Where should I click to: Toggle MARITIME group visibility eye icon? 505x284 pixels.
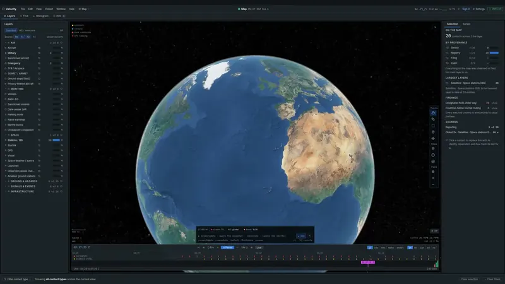coord(61,89)
